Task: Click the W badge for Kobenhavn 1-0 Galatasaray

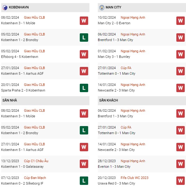Action: [84, 164]
